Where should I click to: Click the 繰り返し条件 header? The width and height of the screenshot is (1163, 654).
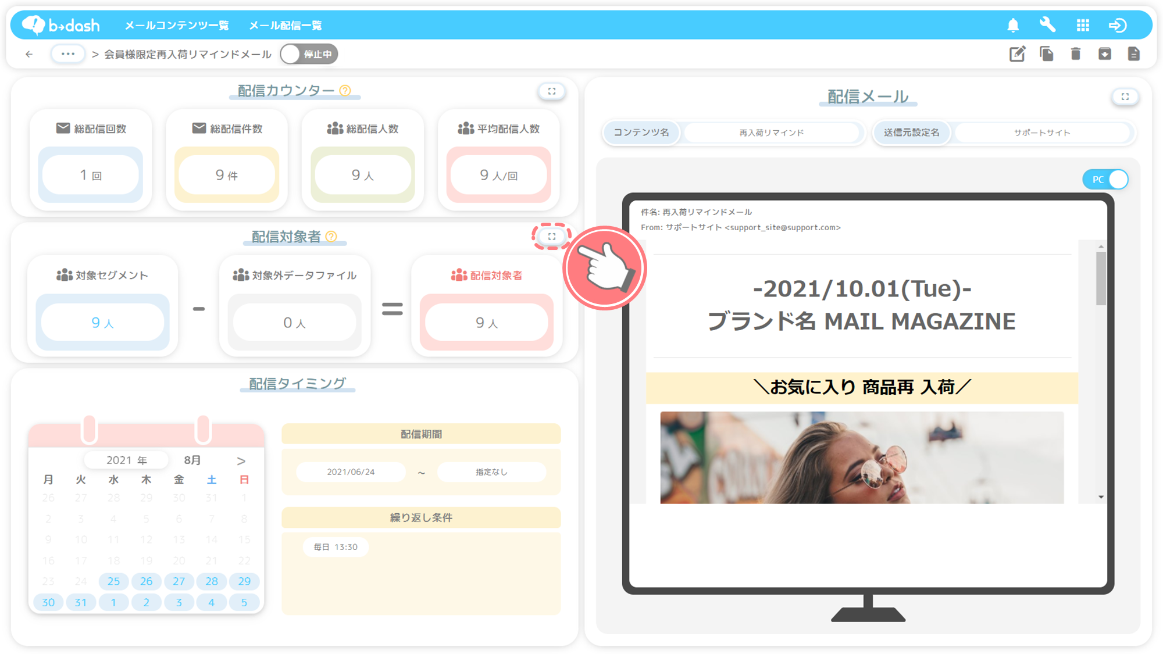[x=421, y=517]
